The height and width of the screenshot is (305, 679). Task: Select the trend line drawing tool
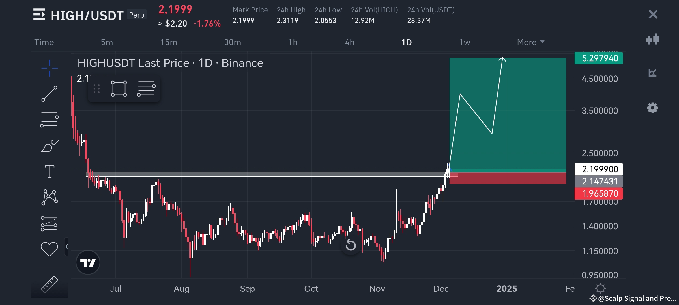(50, 93)
